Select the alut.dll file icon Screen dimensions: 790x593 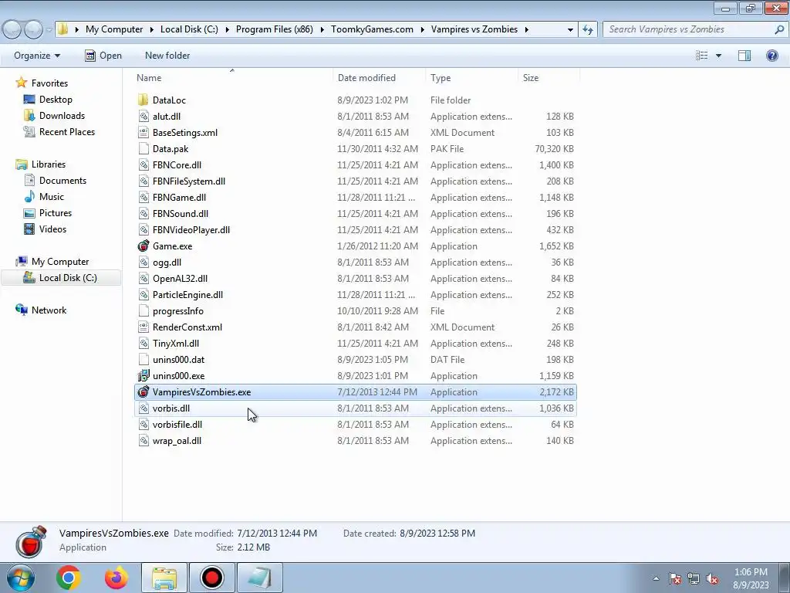(x=143, y=116)
